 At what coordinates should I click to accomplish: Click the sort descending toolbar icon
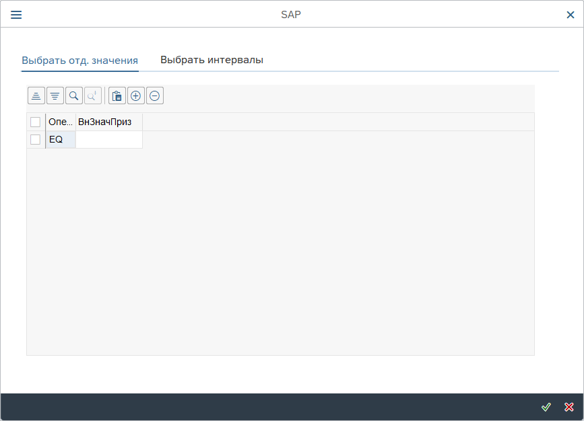click(x=55, y=96)
